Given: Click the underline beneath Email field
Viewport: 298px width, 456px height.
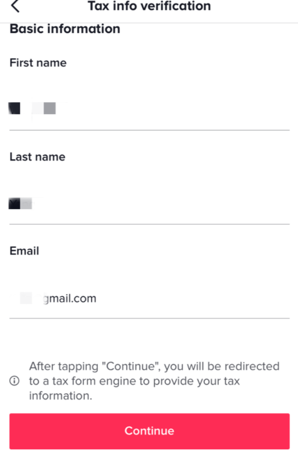Looking at the screenshot, I should pos(149,318).
